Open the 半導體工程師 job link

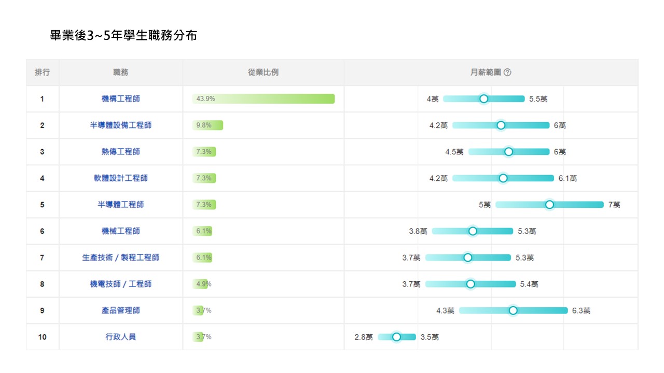(x=120, y=205)
